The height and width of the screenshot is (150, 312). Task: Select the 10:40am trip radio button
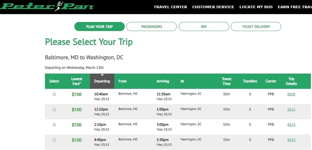(54, 94)
